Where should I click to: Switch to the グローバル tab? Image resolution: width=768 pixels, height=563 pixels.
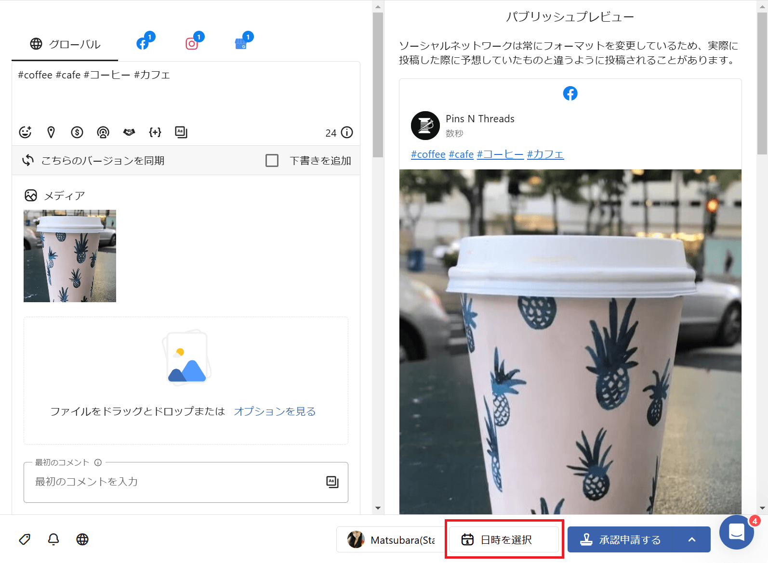65,44
